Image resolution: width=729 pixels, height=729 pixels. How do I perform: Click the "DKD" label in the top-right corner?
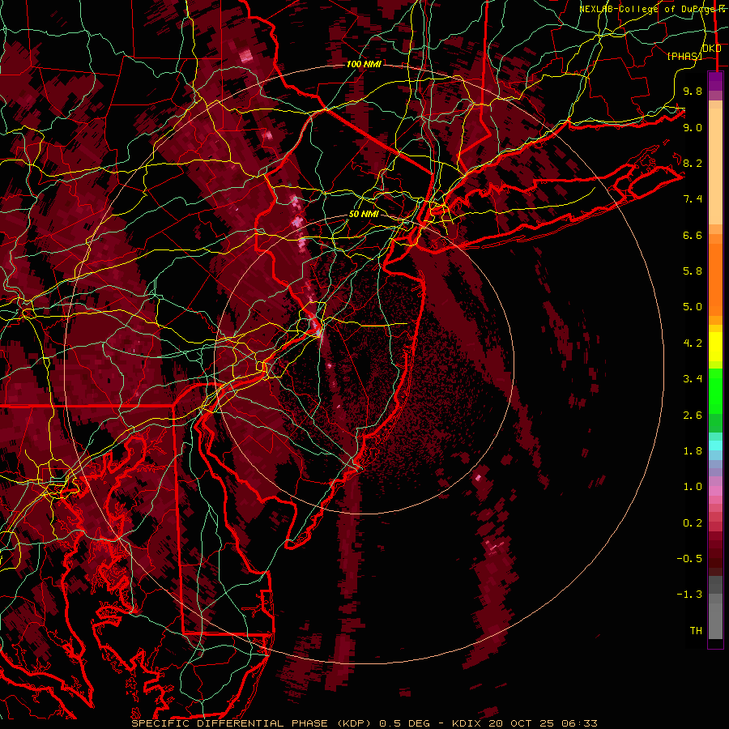(x=712, y=48)
